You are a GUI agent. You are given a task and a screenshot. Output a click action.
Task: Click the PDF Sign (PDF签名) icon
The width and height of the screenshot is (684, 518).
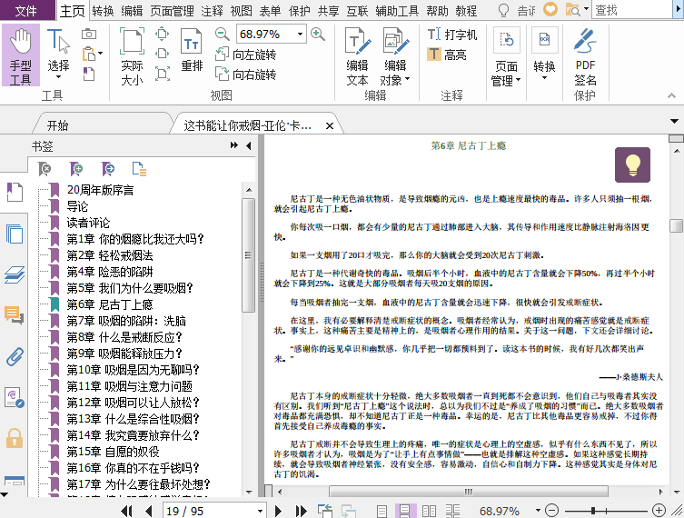[x=585, y=55]
